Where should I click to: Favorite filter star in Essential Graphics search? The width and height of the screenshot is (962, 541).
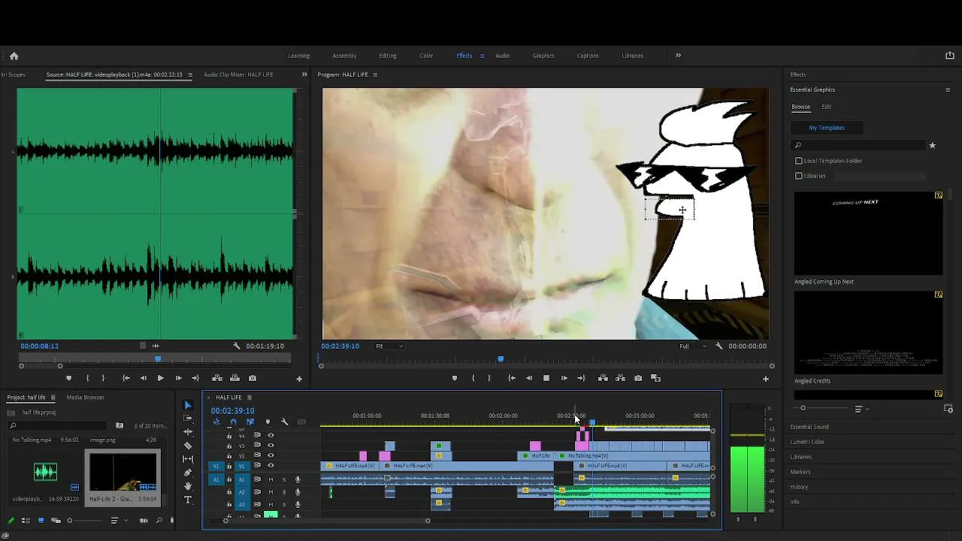(932, 146)
